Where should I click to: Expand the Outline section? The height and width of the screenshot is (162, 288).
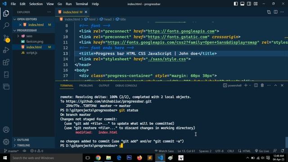(x=33, y=140)
